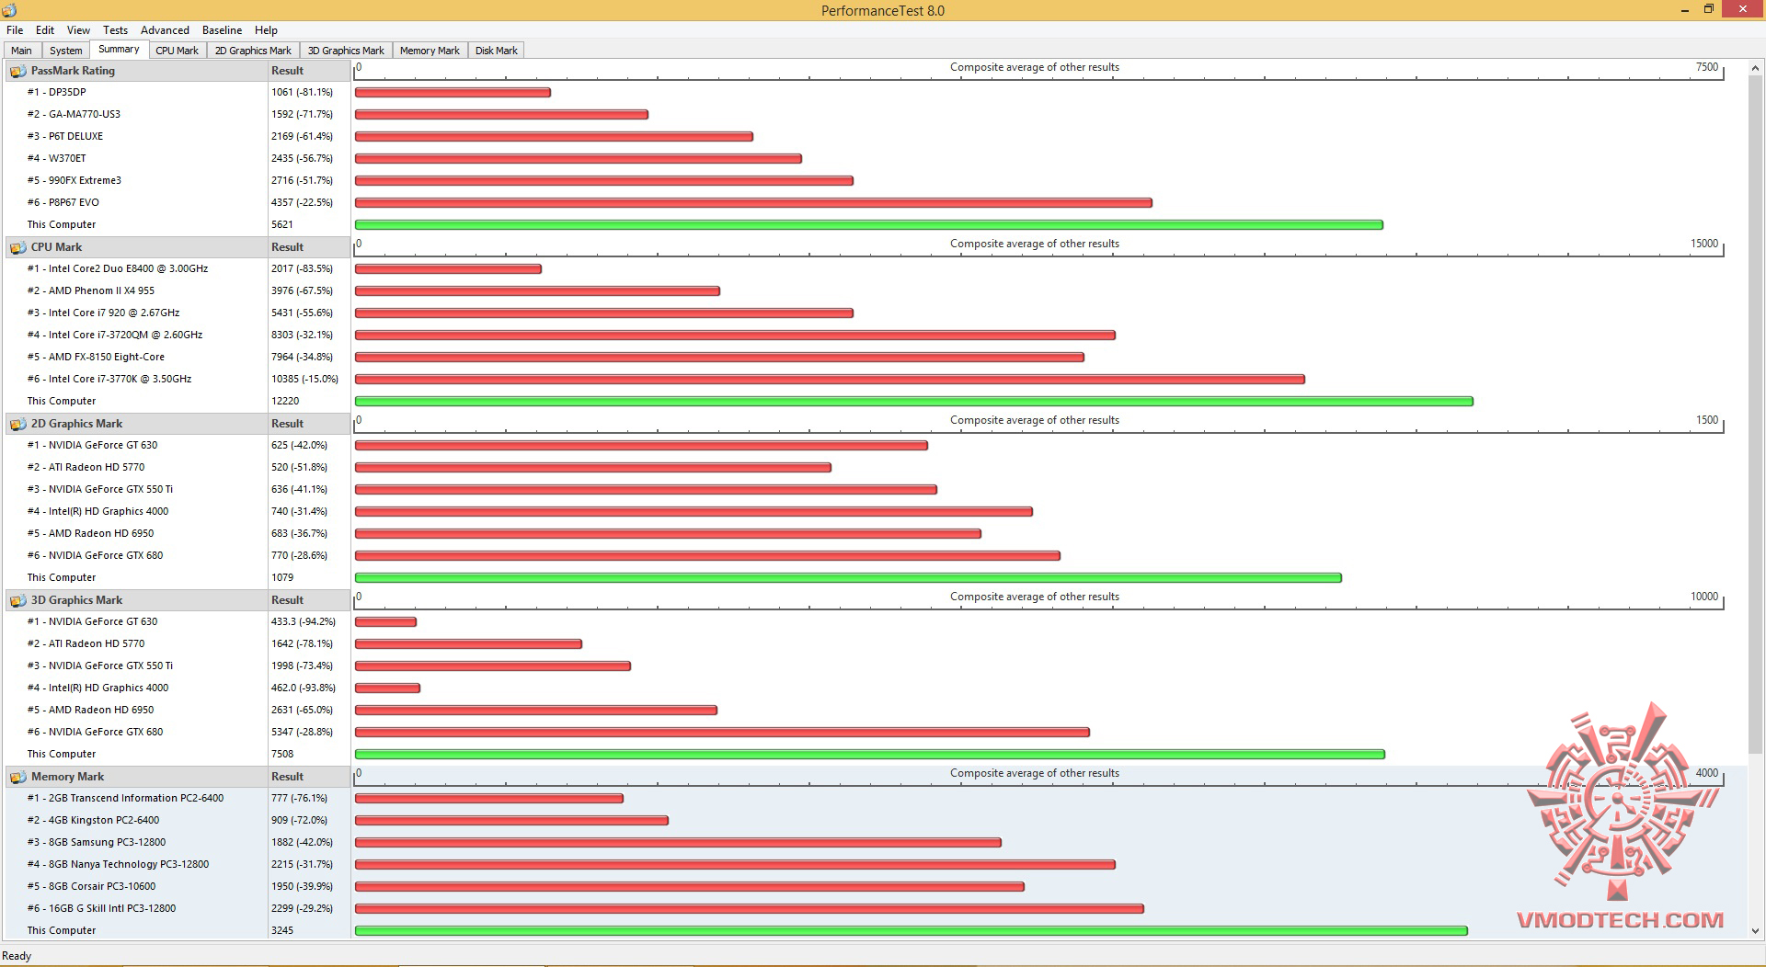
Task: Open the Tests menu
Action: coord(116,30)
